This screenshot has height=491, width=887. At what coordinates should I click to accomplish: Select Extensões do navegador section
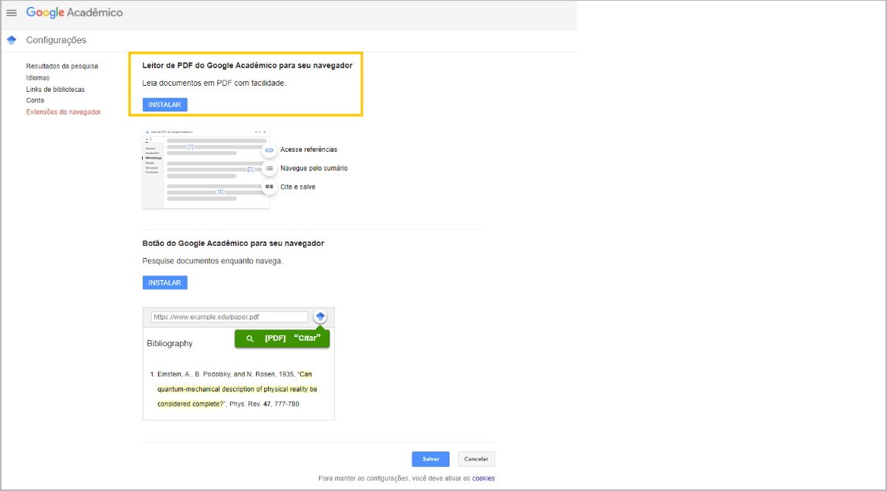pyautogui.click(x=63, y=112)
